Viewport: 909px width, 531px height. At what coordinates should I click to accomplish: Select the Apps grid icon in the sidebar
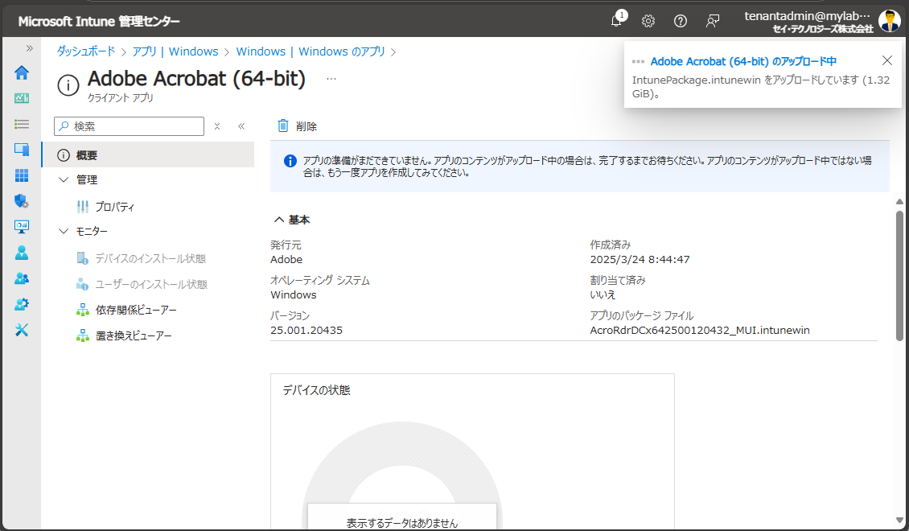coord(22,175)
